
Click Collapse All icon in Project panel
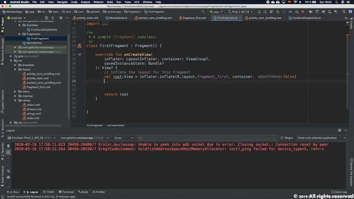click(x=53, y=18)
